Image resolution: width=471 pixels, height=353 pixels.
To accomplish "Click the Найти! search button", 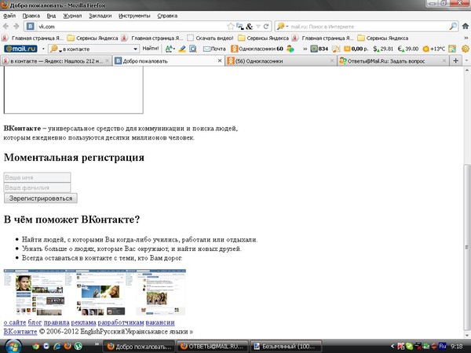I will [151, 49].
